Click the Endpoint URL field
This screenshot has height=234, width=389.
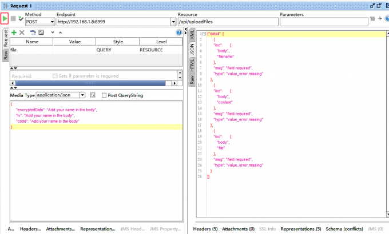(x=113, y=22)
